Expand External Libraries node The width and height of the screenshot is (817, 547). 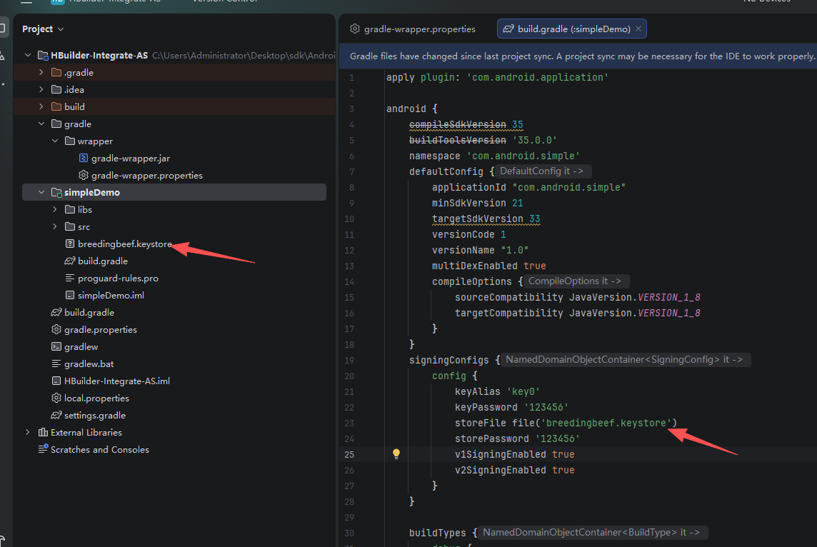(x=28, y=433)
